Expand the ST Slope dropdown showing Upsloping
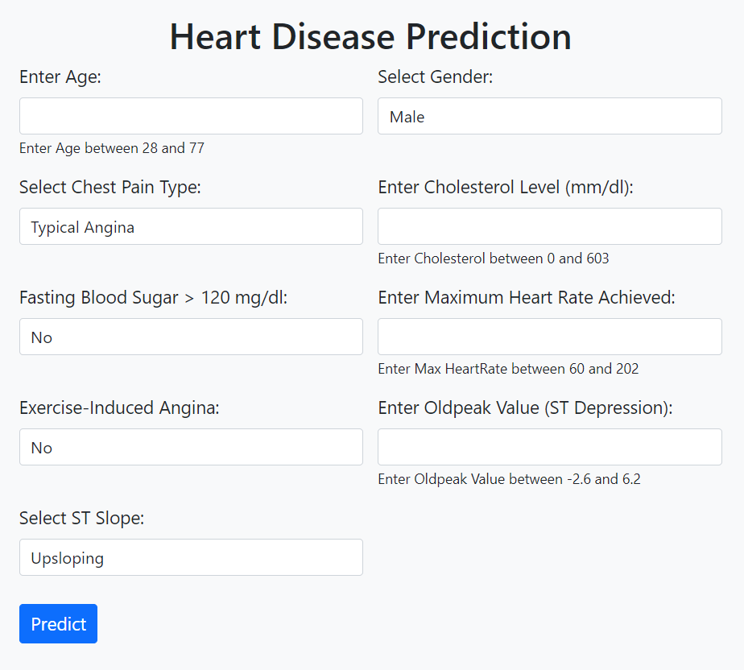744x670 pixels. (191, 557)
